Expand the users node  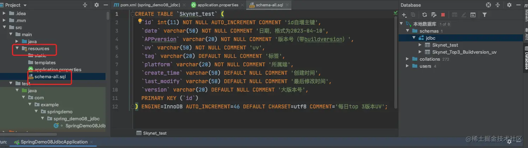(408, 66)
